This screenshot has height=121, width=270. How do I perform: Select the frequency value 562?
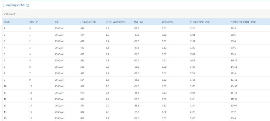pos(82,86)
